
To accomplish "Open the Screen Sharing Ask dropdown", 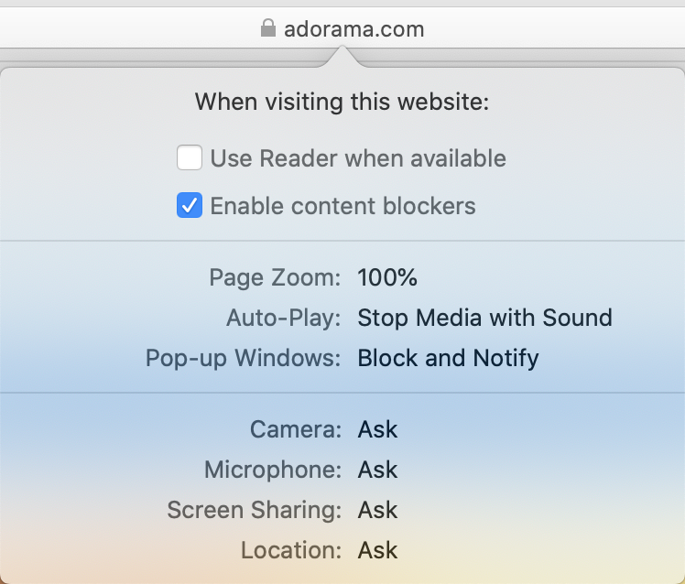I will pyautogui.click(x=377, y=510).
